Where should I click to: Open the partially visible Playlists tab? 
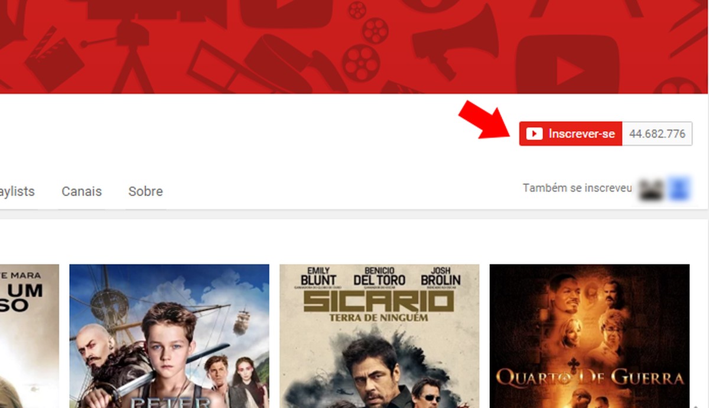[x=17, y=191]
